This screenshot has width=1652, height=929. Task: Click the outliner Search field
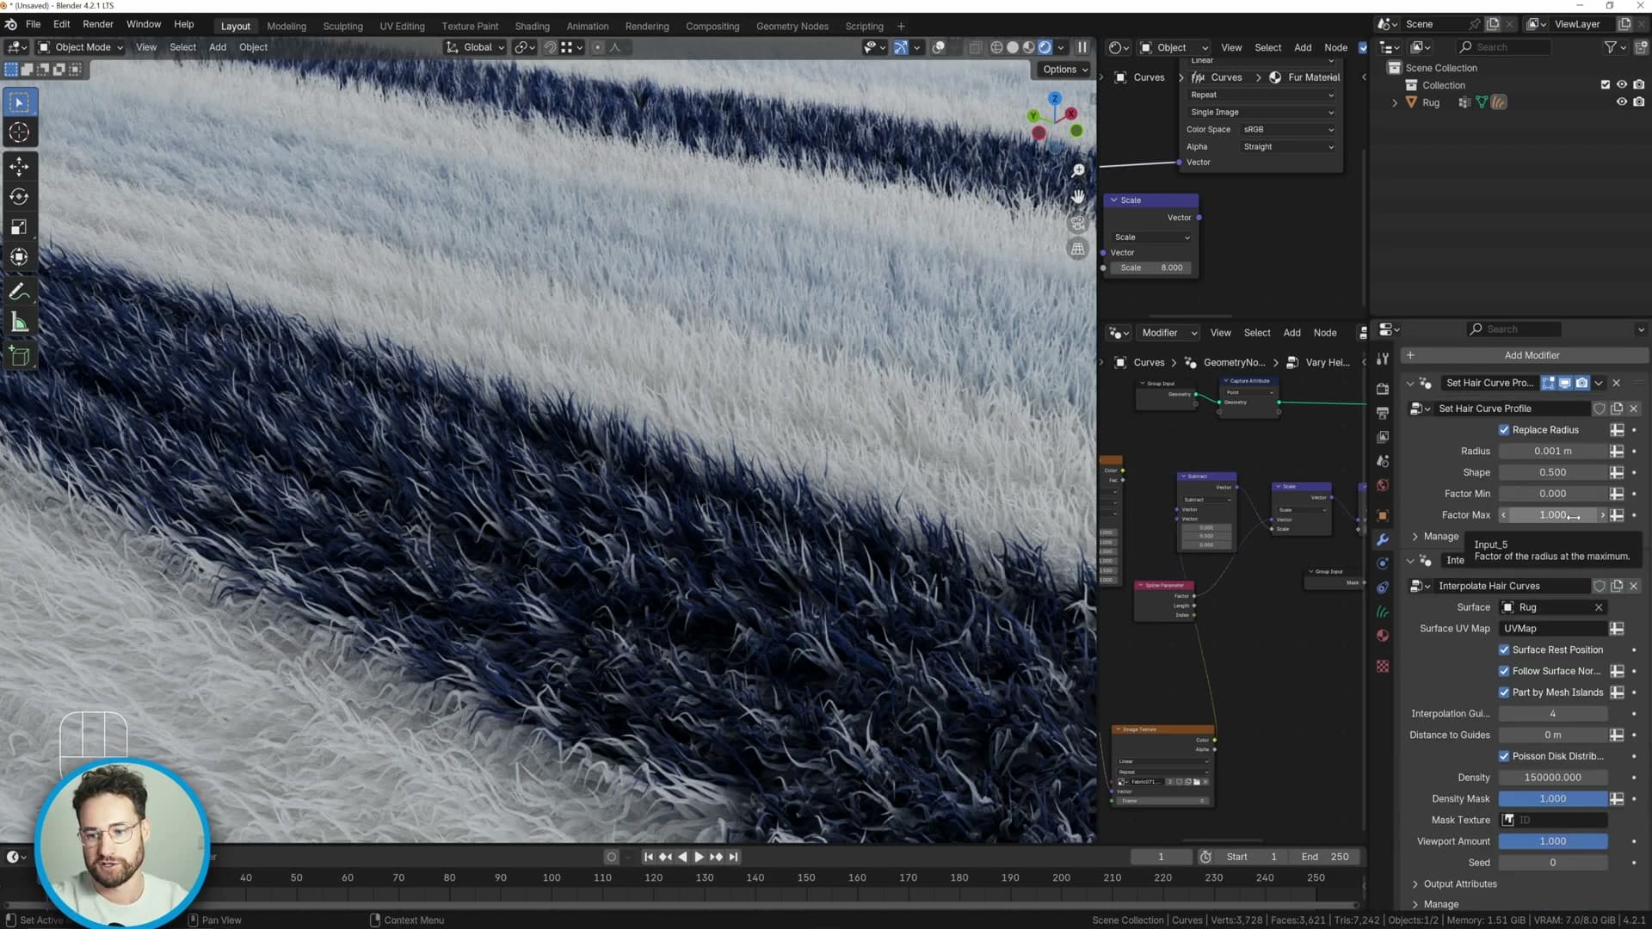1503,47
